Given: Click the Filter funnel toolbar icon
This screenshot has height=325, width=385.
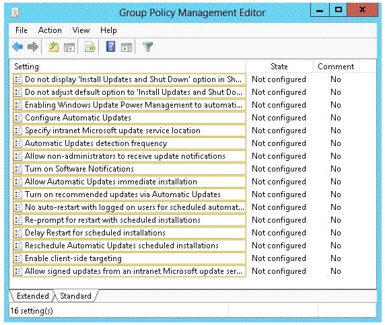Looking at the screenshot, I should [x=147, y=46].
